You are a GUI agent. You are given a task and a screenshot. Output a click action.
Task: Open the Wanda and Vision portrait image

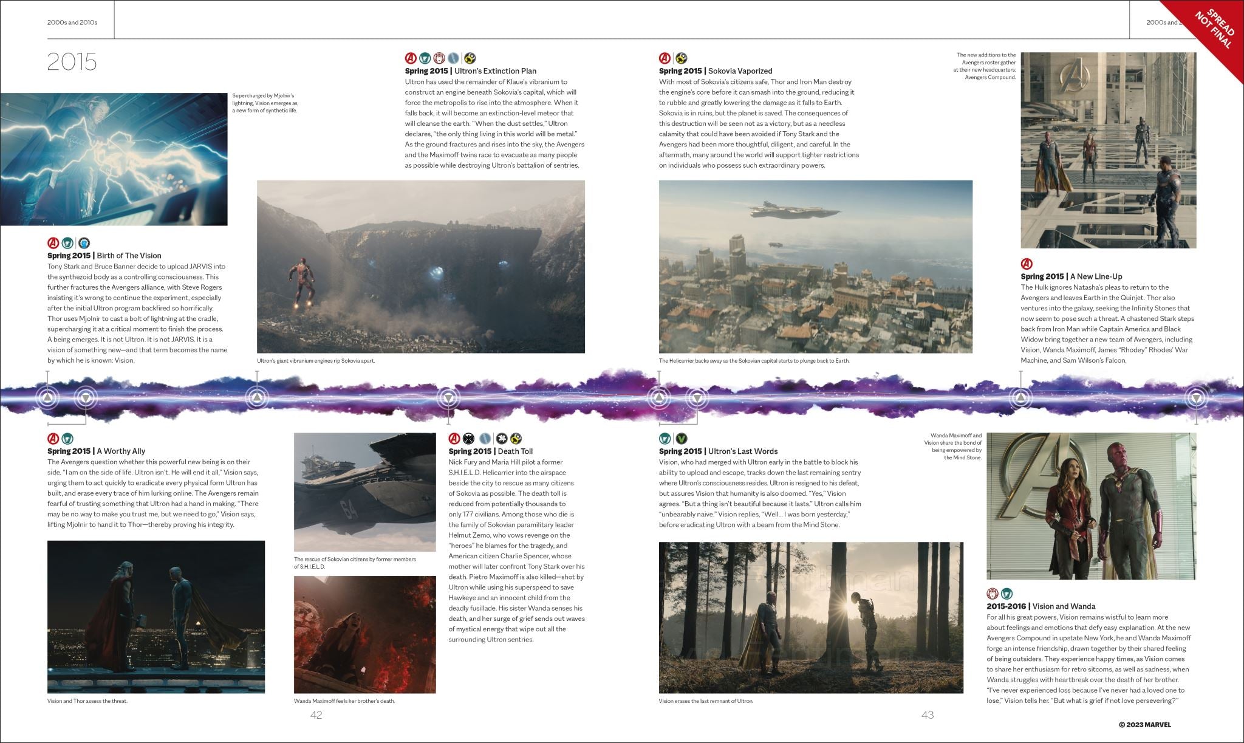[x=1092, y=506]
